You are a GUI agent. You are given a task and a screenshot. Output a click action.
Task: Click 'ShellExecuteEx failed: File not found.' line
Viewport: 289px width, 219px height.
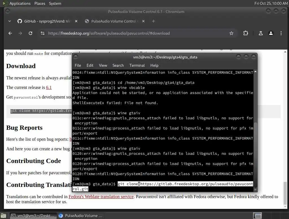tap(115, 103)
